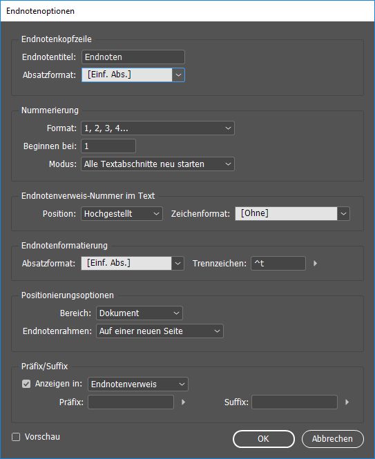This screenshot has width=375, height=459.
Task: Open the Endnotenrahmen dropdown
Action: [160, 331]
